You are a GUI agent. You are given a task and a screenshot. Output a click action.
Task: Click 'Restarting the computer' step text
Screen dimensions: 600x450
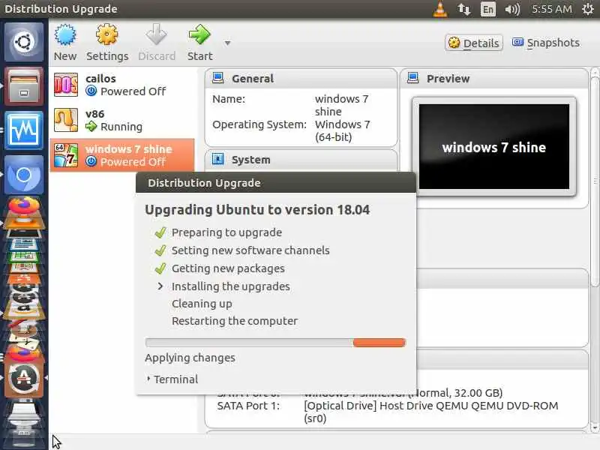(235, 321)
